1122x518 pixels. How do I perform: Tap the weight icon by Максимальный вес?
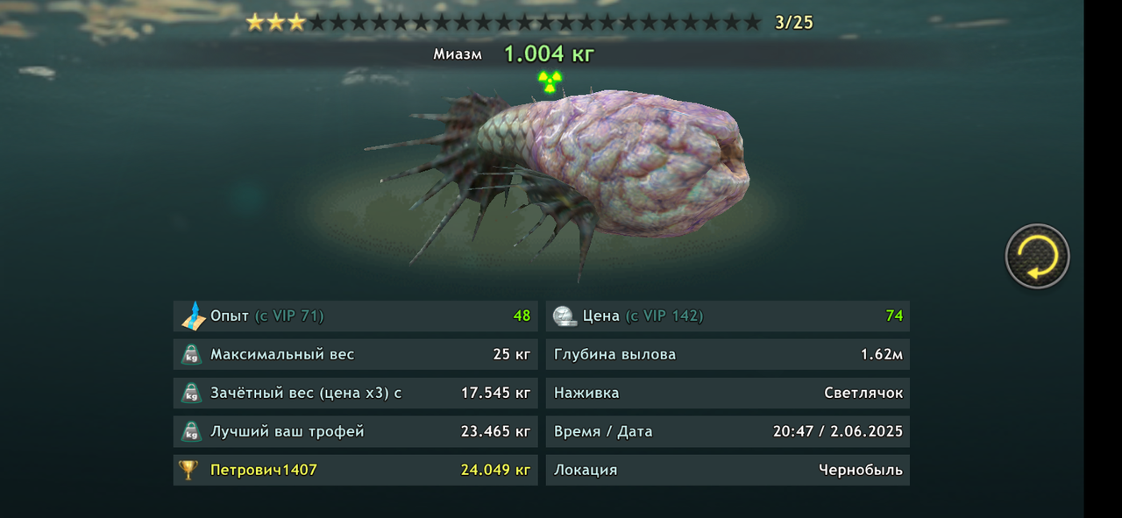[x=191, y=355]
